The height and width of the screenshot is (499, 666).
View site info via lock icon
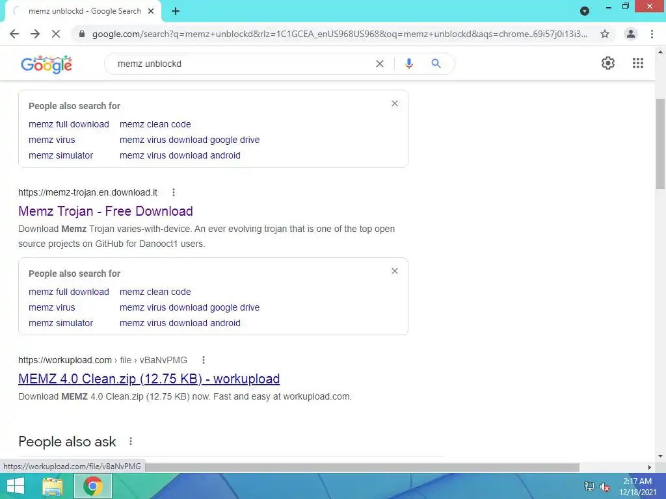(82, 34)
